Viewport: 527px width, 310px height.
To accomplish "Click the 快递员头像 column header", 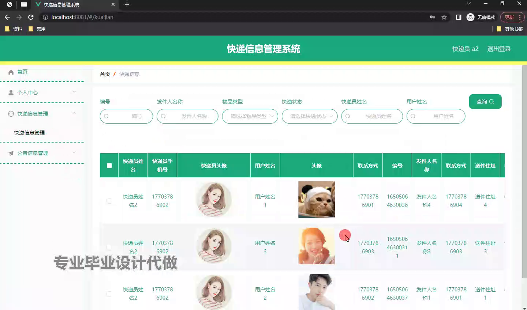I will coord(214,166).
